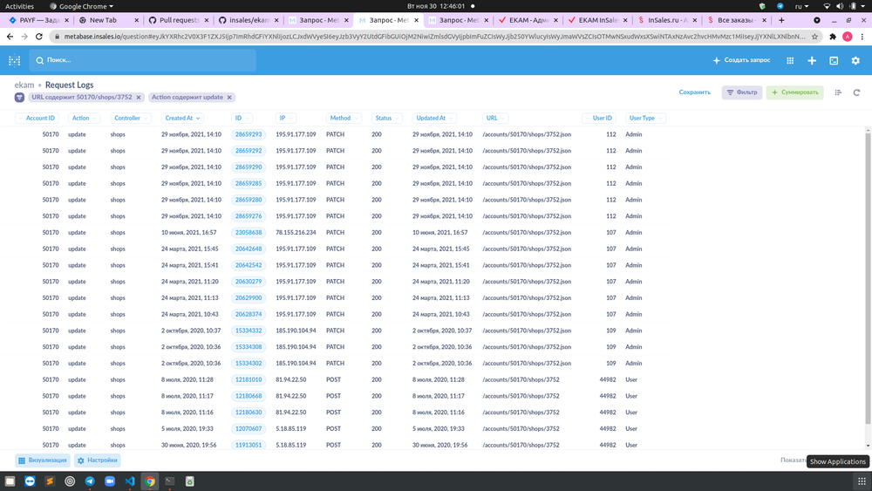Screen dimensions: 872x491
Task: Open the Metabase settings gear menu
Action: click(855, 60)
